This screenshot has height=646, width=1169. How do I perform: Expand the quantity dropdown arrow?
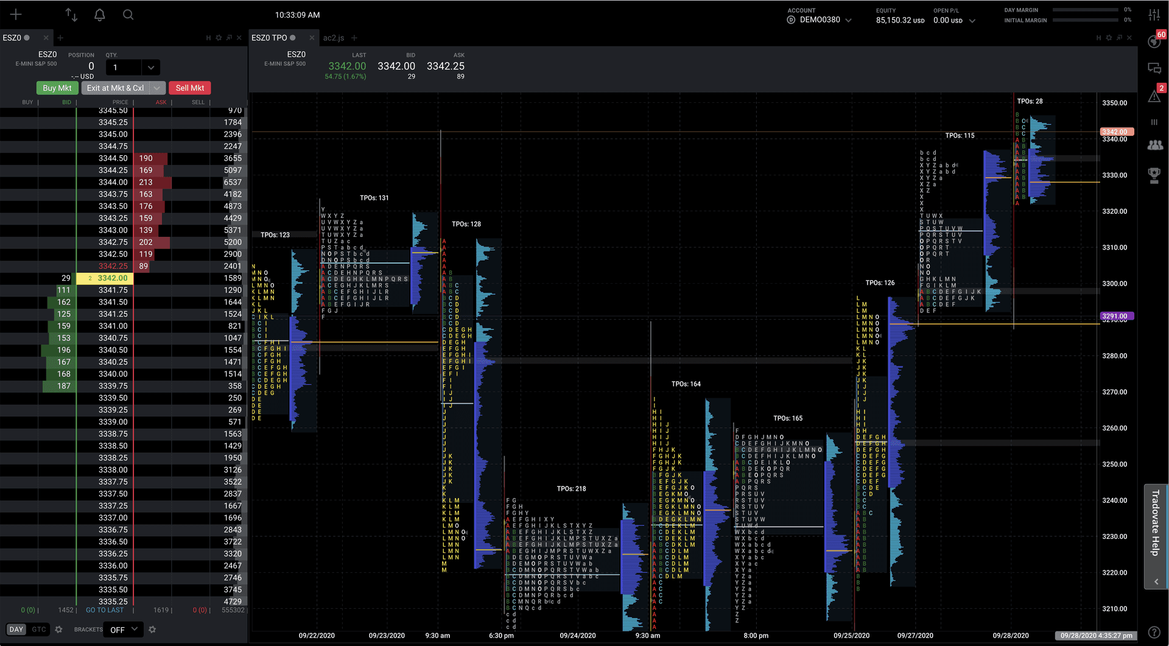(x=151, y=68)
